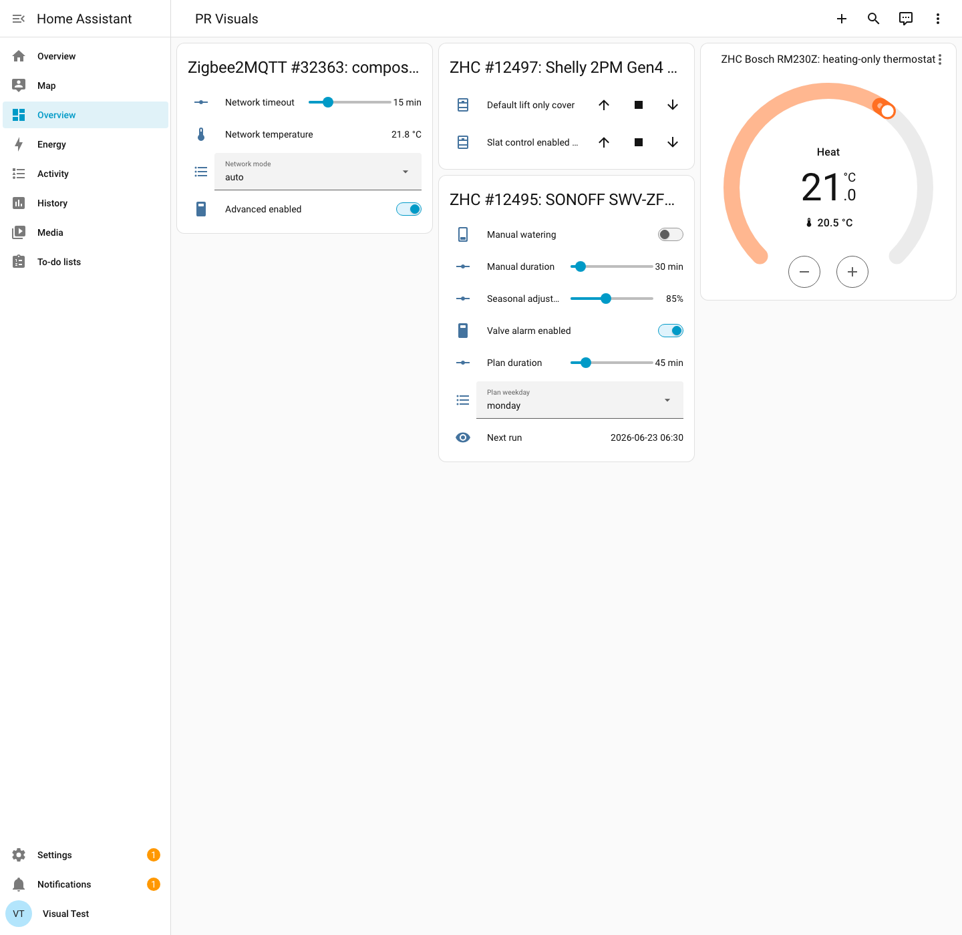
Task: Open the Plan weekday dropdown
Action: point(580,400)
